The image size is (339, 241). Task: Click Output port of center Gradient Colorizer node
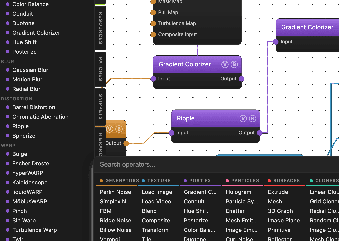(x=241, y=79)
